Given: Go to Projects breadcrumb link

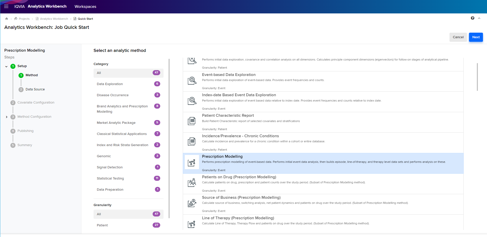Looking at the screenshot, I should tap(24, 19).
